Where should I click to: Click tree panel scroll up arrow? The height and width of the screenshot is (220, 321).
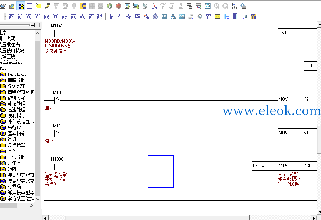click(37, 33)
